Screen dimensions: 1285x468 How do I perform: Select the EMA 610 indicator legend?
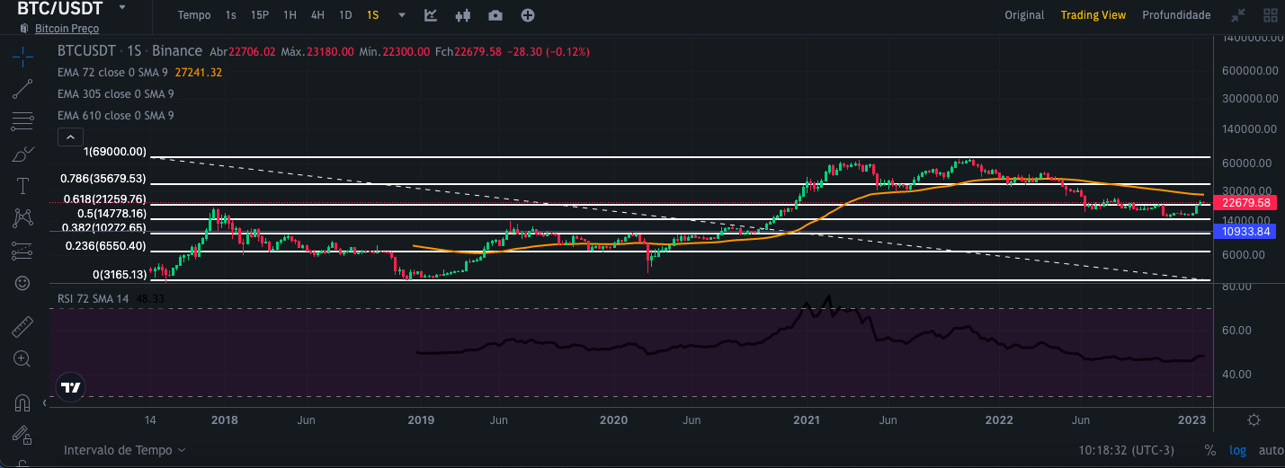tap(116, 116)
